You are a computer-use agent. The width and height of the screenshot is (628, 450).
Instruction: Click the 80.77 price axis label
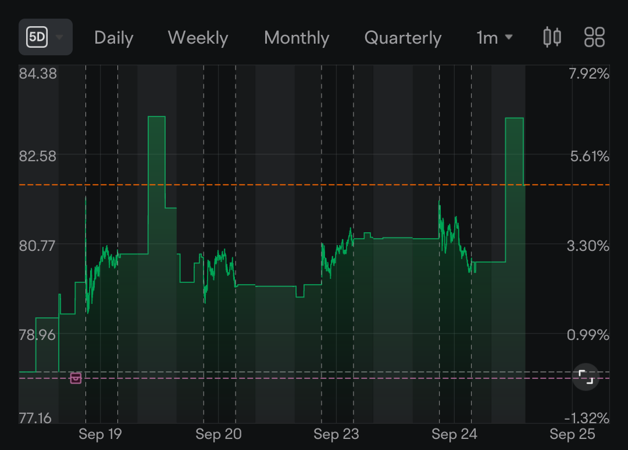point(37,246)
